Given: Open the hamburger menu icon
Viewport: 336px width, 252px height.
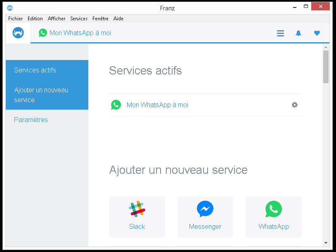Looking at the screenshot, I should click(280, 33).
